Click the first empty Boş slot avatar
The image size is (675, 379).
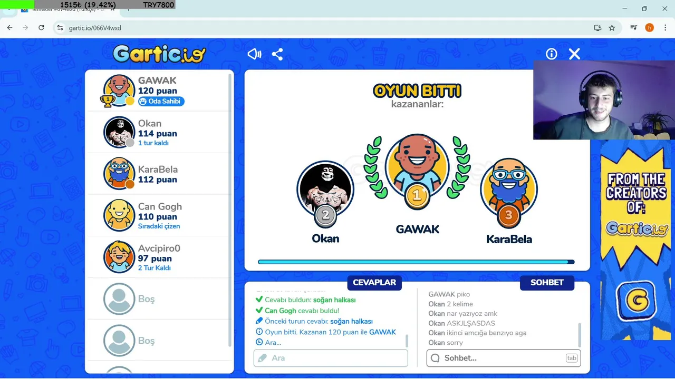point(119,298)
